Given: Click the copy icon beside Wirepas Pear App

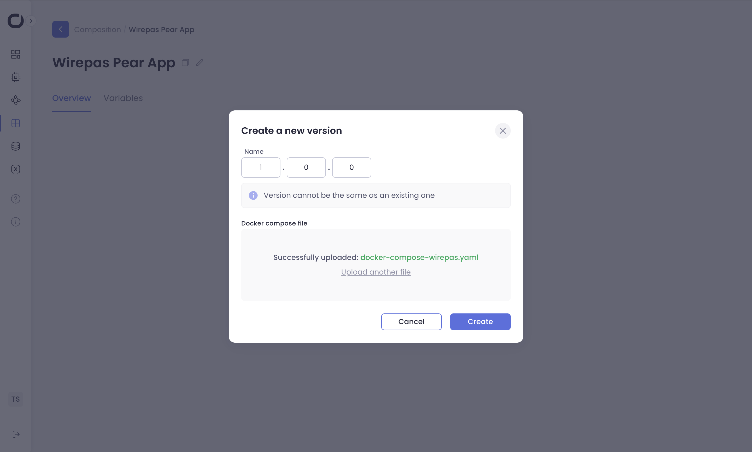Looking at the screenshot, I should [185, 63].
